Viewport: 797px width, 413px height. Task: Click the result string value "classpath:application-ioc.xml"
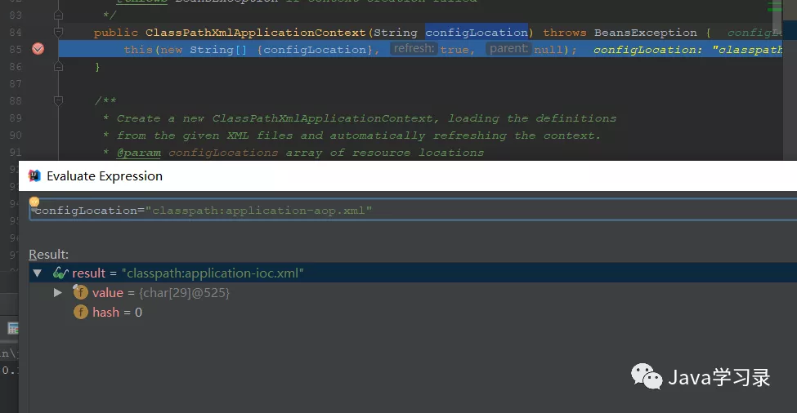click(x=213, y=273)
